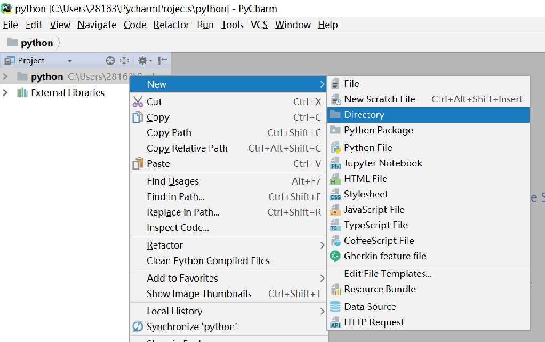Click the Copy icon in context menu
Viewport: 545px width, 342px height.
pos(138,117)
